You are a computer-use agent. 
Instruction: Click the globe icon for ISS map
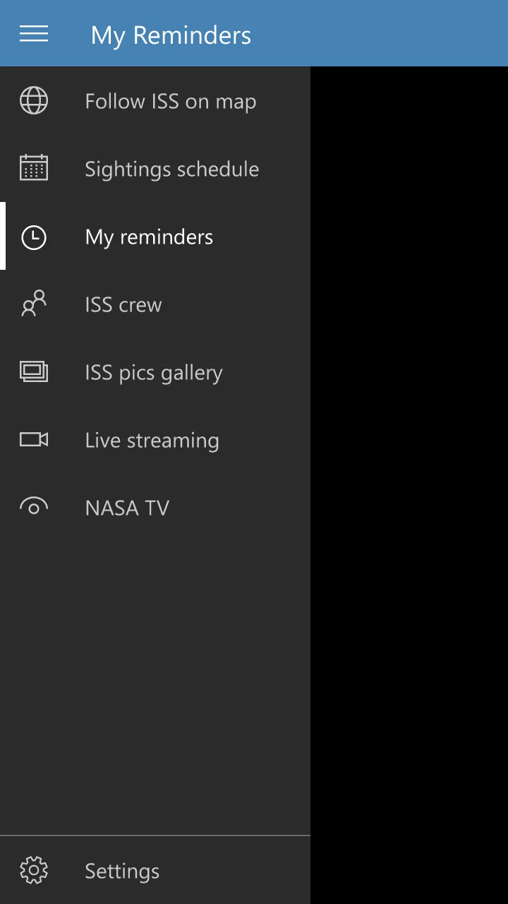click(34, 101)
